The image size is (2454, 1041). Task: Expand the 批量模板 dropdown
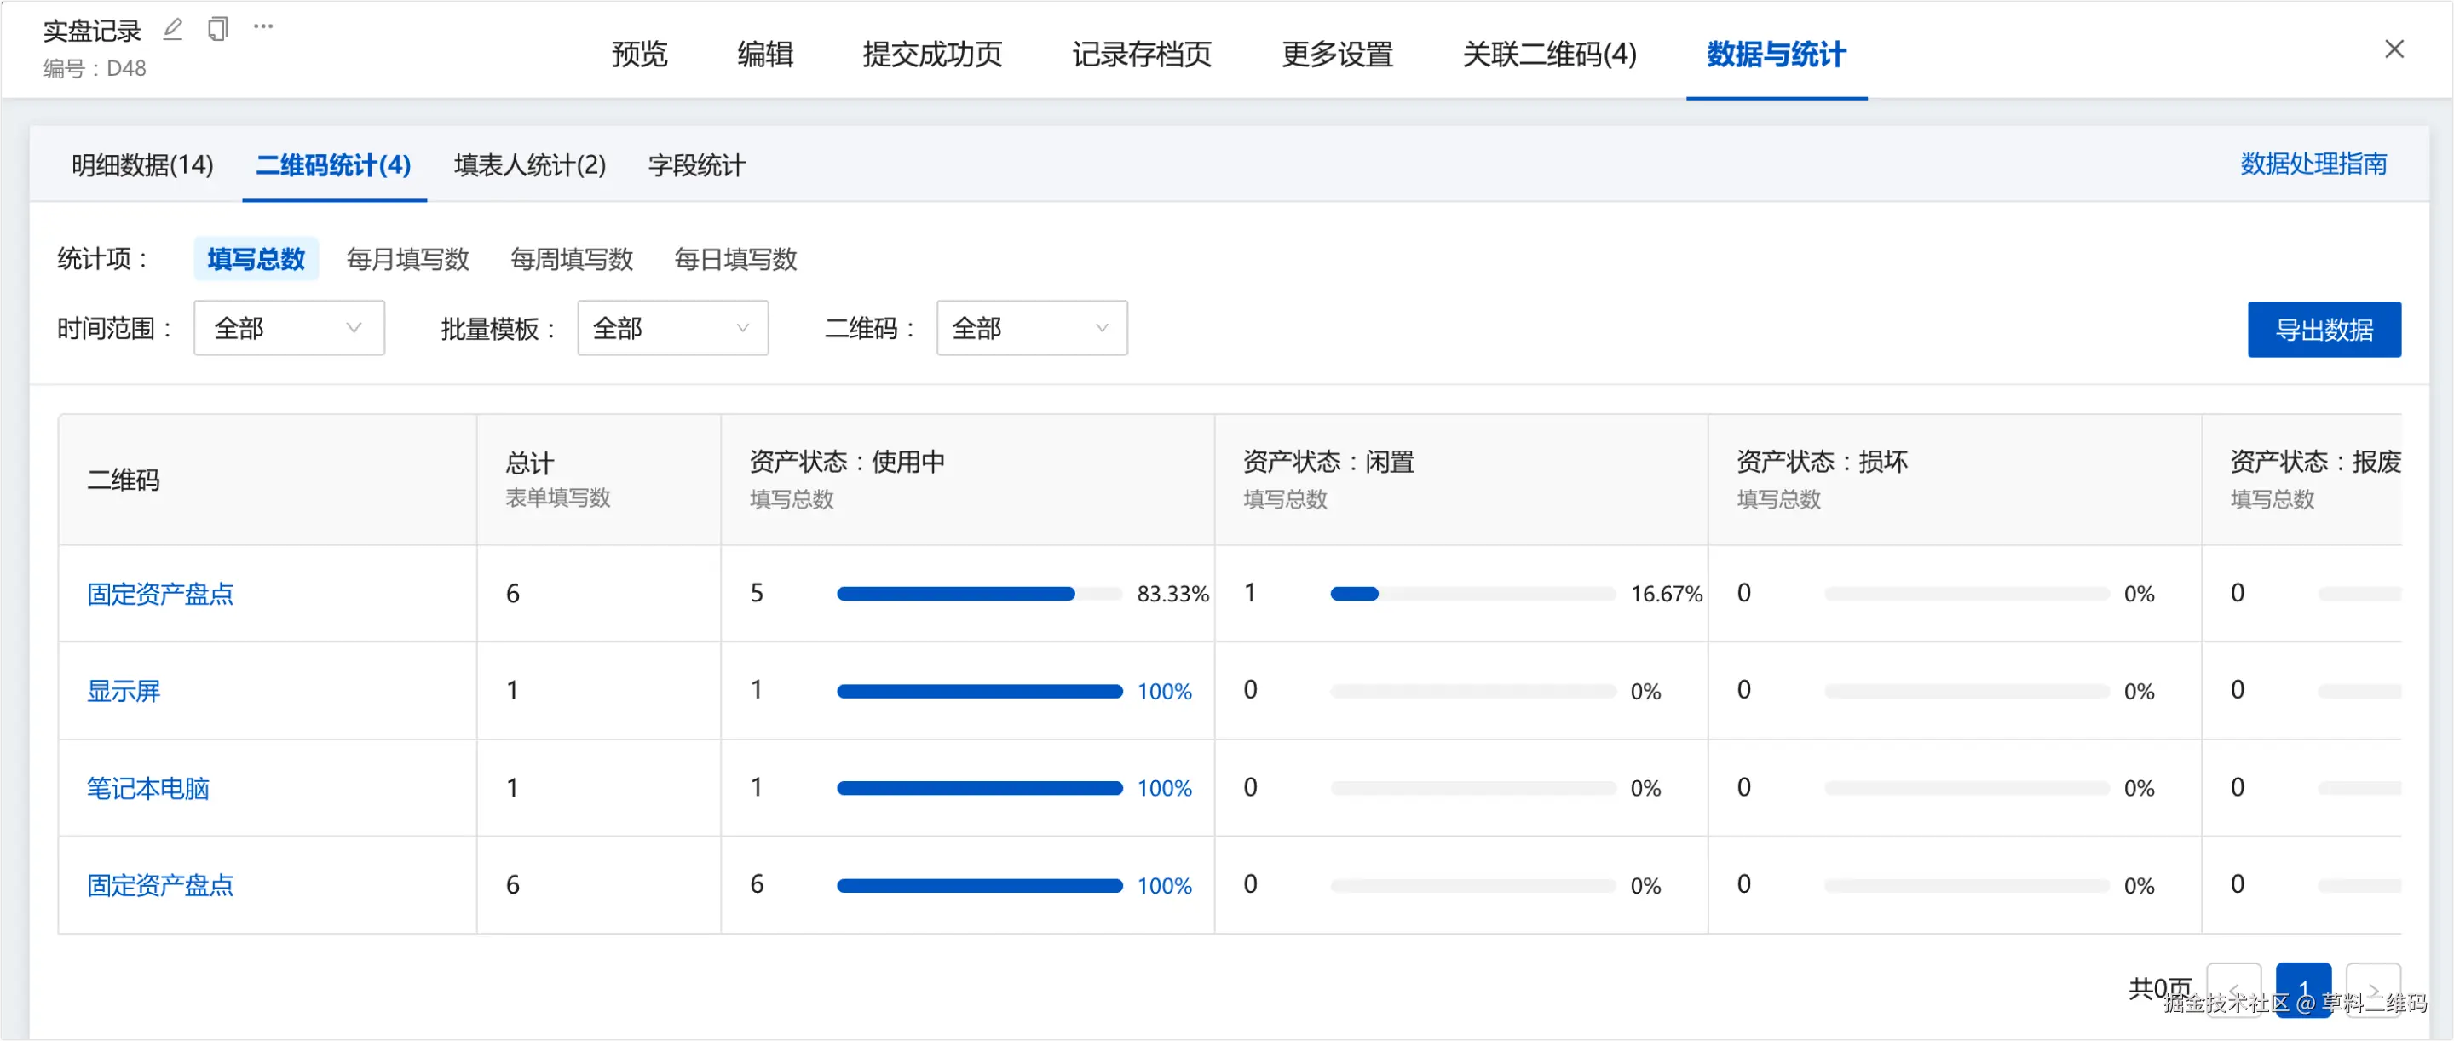point(671,329)
